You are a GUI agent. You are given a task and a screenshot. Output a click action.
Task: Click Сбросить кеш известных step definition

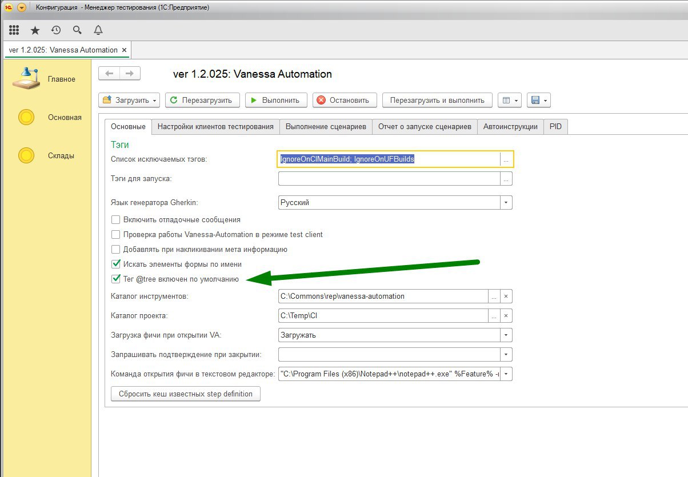tap(185, 394)
